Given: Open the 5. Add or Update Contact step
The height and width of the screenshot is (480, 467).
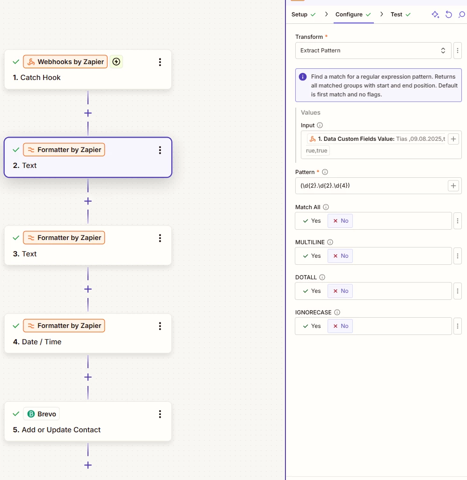Looking at the screenshot, I should tap(88, 422).
